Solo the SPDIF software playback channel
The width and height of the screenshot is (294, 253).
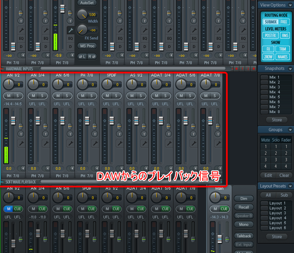pyautogui.click(x=116, y=96)
